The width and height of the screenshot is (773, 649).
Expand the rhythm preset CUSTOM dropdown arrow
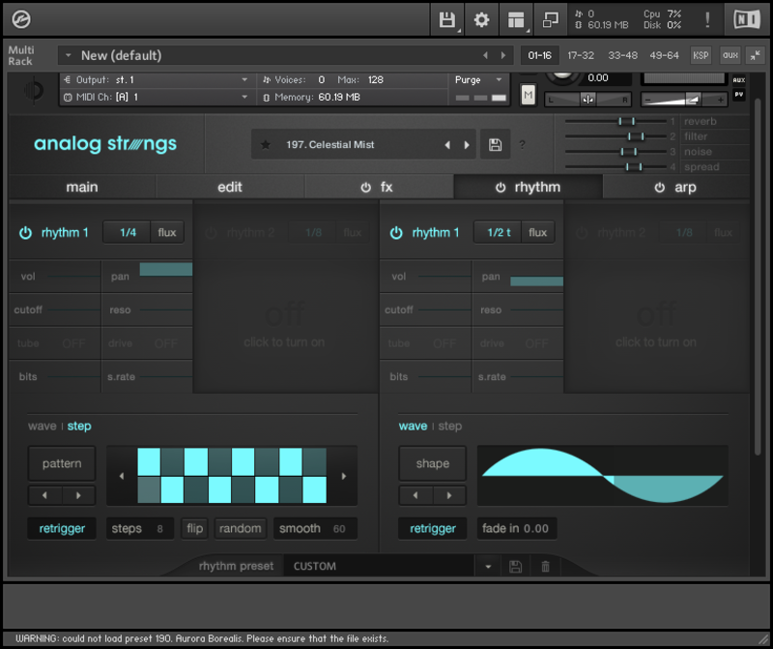488,566
